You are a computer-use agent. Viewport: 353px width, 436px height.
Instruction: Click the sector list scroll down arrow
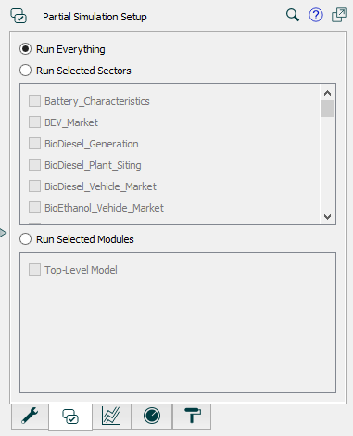point(327,217)
